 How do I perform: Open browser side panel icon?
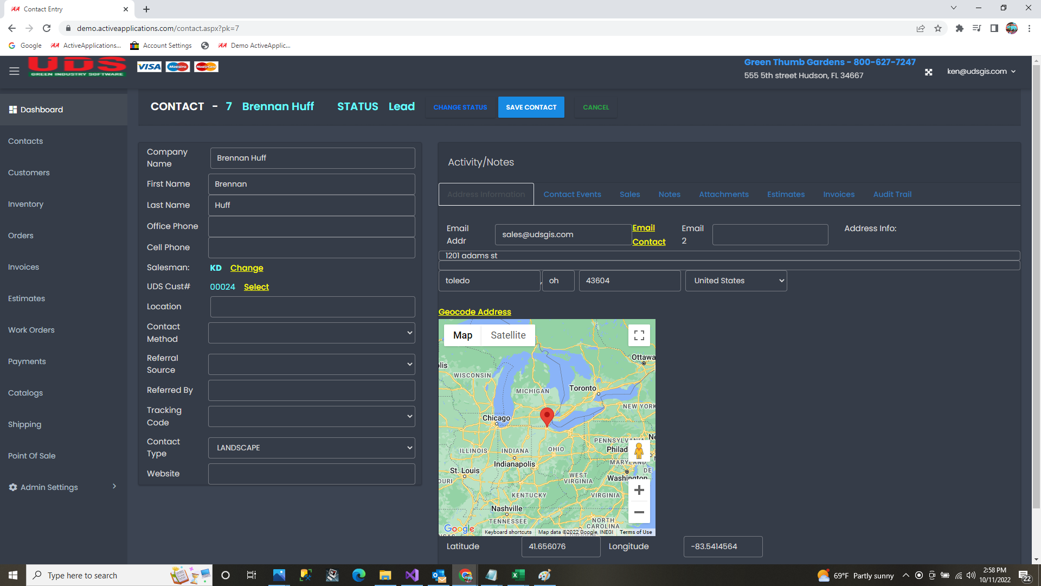(994, 28)
